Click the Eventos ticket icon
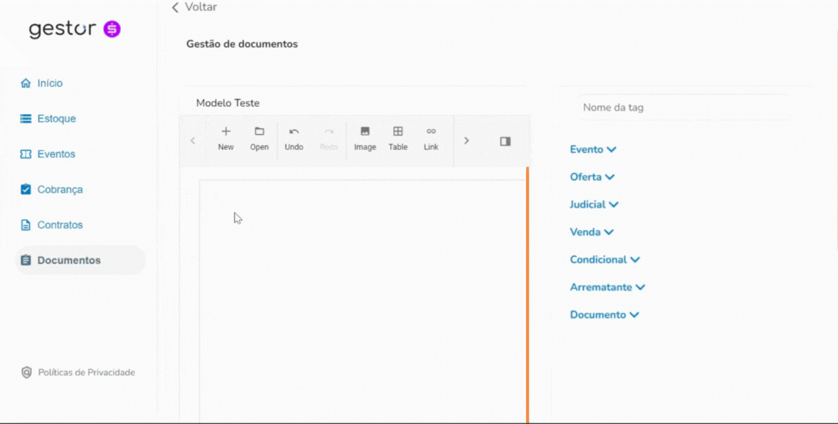 [26, 154]
